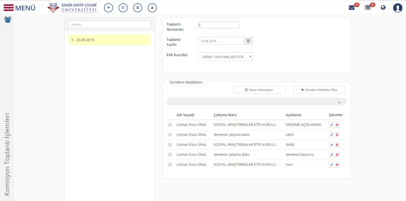Image resolution: width=406 pixels, height=201 pixels.
Task: Click the save disk toolbar icon
Action: point(123,8)
